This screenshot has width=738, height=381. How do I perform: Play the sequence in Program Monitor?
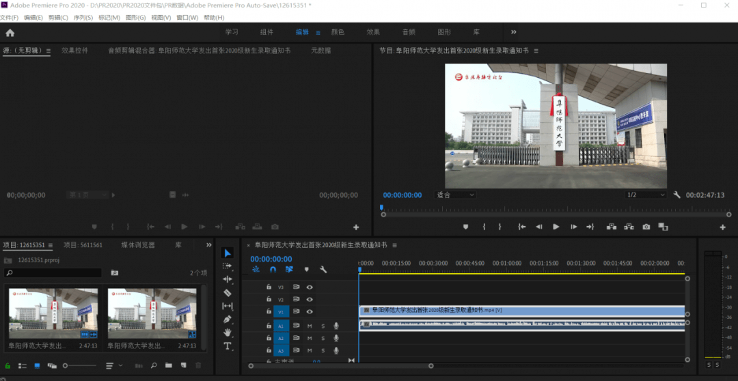point(556,227)
